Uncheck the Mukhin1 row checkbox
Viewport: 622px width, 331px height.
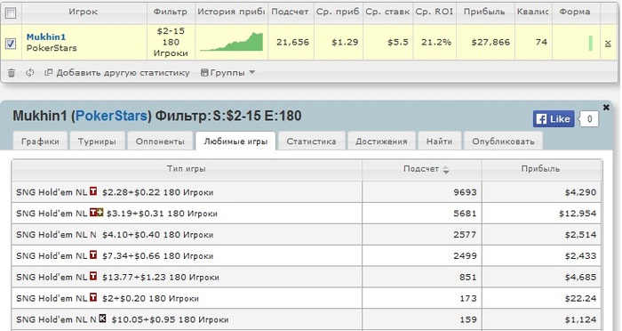click(11, 44)
